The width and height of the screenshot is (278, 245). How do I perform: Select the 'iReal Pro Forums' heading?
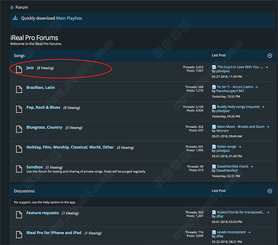34,38
